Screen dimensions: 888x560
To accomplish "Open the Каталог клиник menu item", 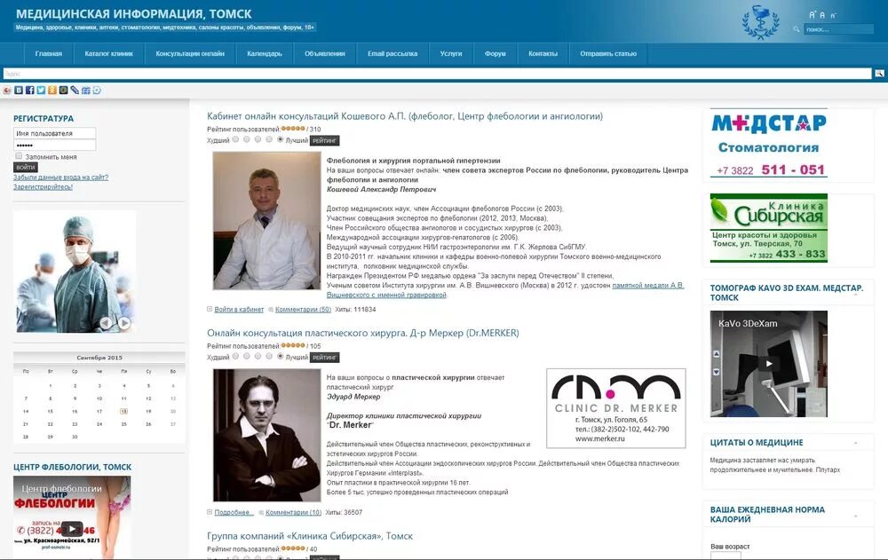I will pyautogui.click(x=108, y=54).
